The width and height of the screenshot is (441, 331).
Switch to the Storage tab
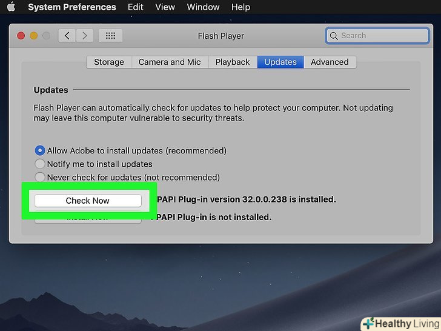[109, 62]
